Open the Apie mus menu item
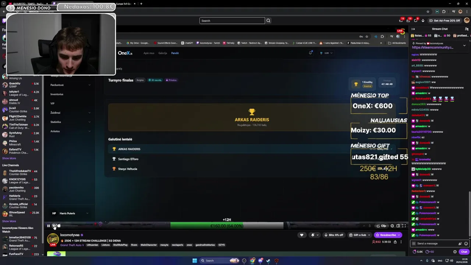 149,53
